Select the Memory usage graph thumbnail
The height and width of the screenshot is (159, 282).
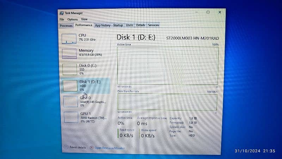(69, 53)
